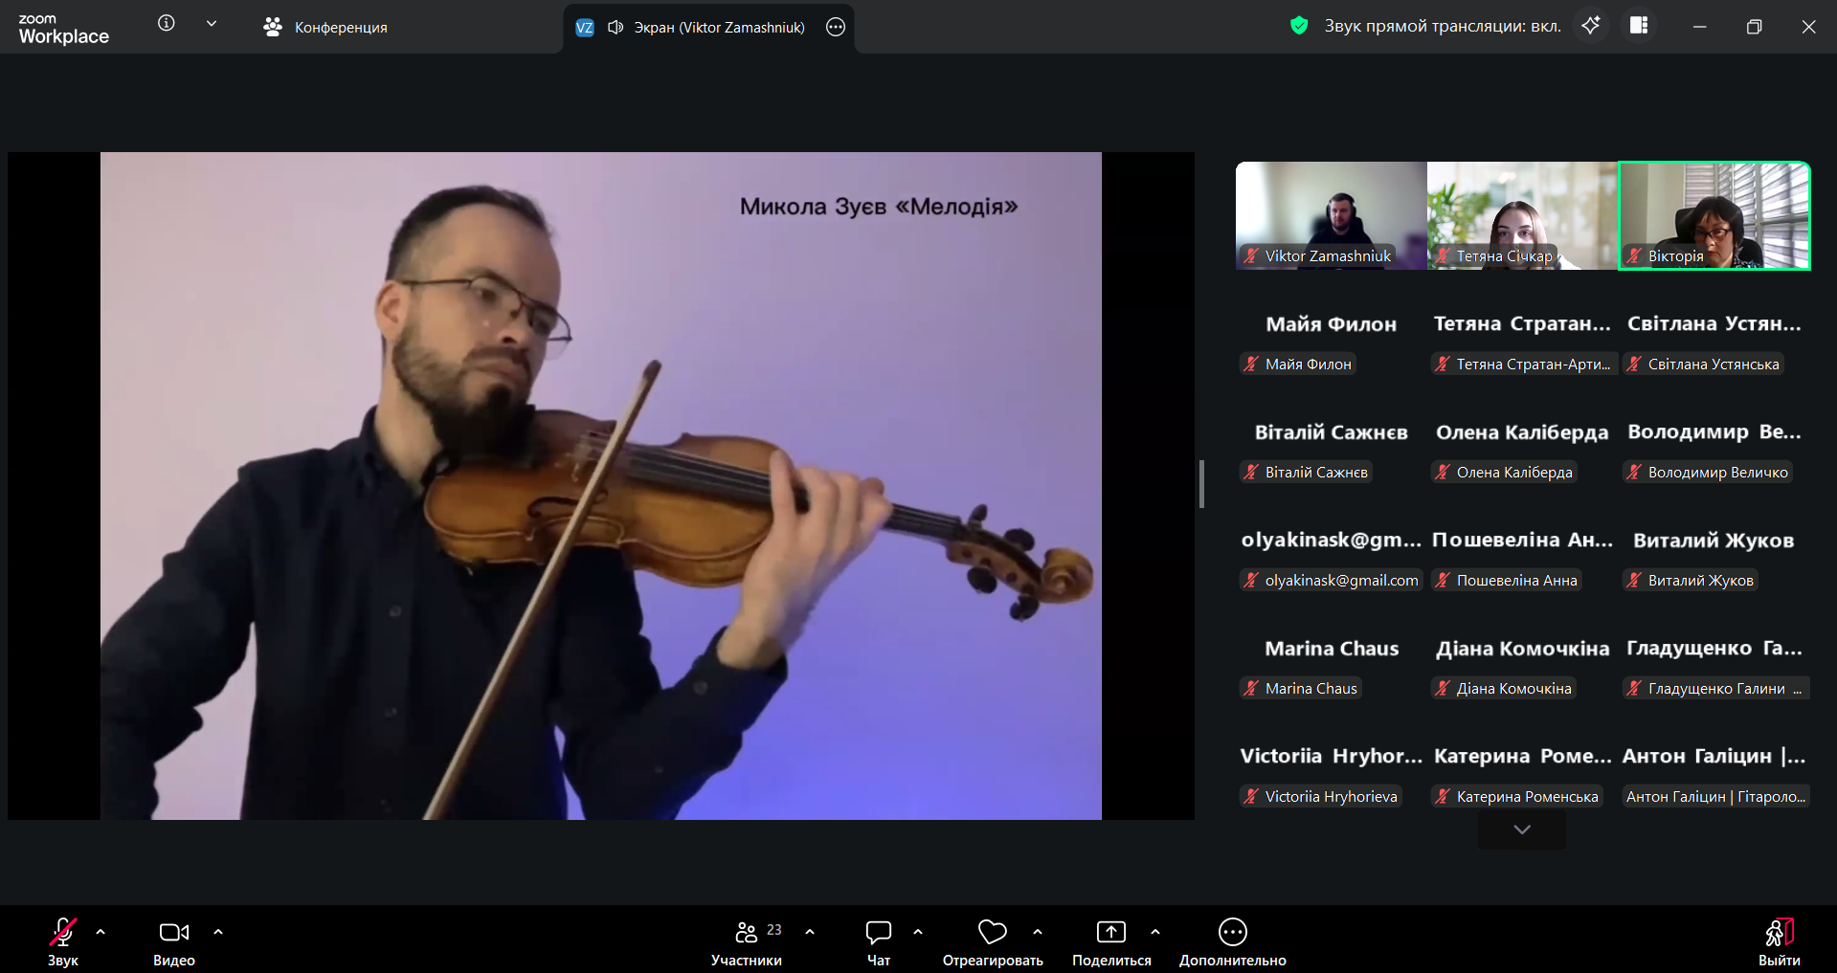The width and height of the screenshot is (1837, 973).
Task: Unmute the microphone
Action: point(63,942)
